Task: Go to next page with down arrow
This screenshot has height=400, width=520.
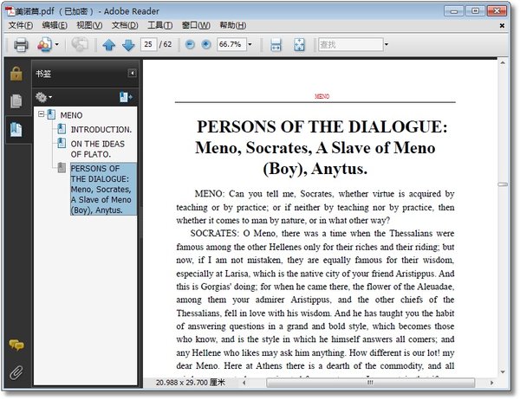Action: click(x=127, y=44)
